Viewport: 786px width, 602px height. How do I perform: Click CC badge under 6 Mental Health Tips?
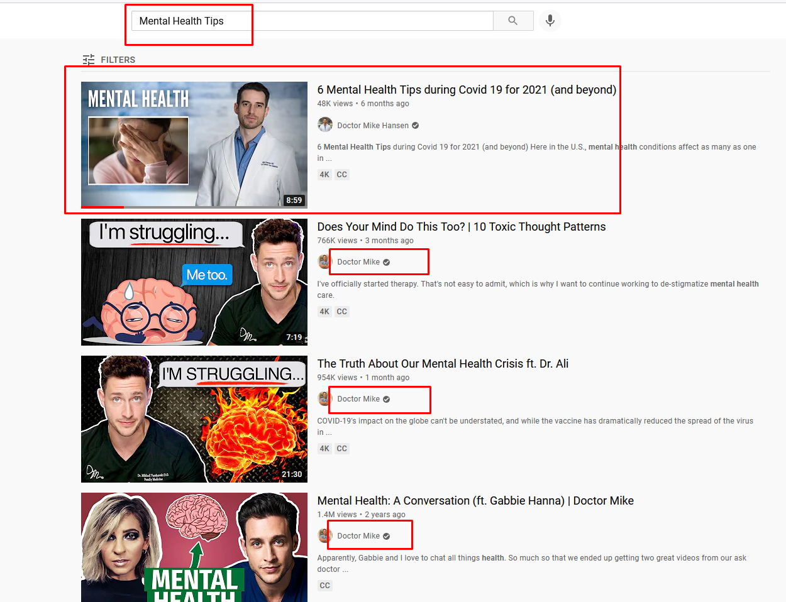[x=341, y=175]
